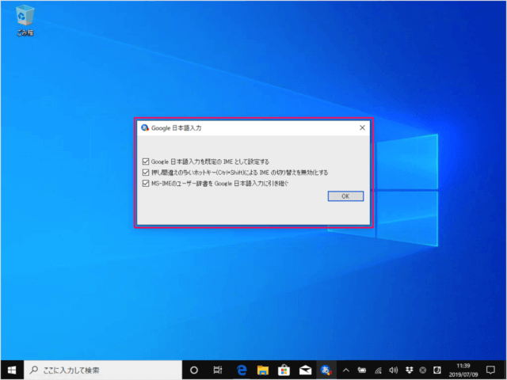Open the Windows Start menu

[12, 370]
